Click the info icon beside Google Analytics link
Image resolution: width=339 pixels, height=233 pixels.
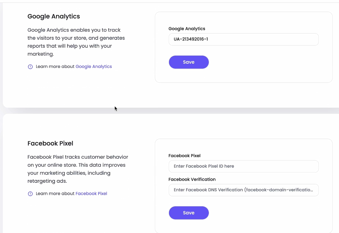point(30,67)
